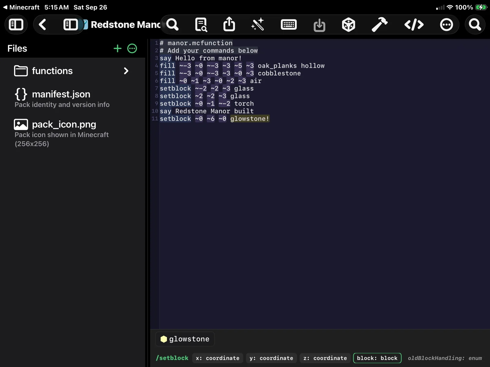Image resolution: width=490 pixels, height=367 pixels.
Task: Open the 3D cube block icon
Action: pos(349,25)
